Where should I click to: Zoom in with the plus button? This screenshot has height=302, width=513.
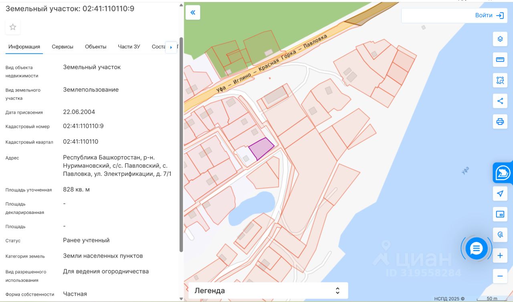pyautogui.click(x=500, y=256)
